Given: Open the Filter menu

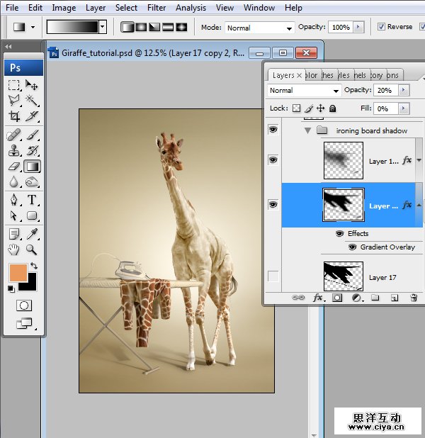Looking at the screenshot, I should tap(157, 8).
